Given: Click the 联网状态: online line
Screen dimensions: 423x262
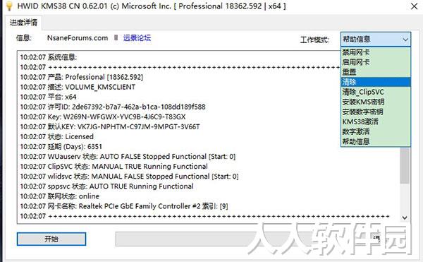Looking at the screenshot, I should click(x=60, y=196).
